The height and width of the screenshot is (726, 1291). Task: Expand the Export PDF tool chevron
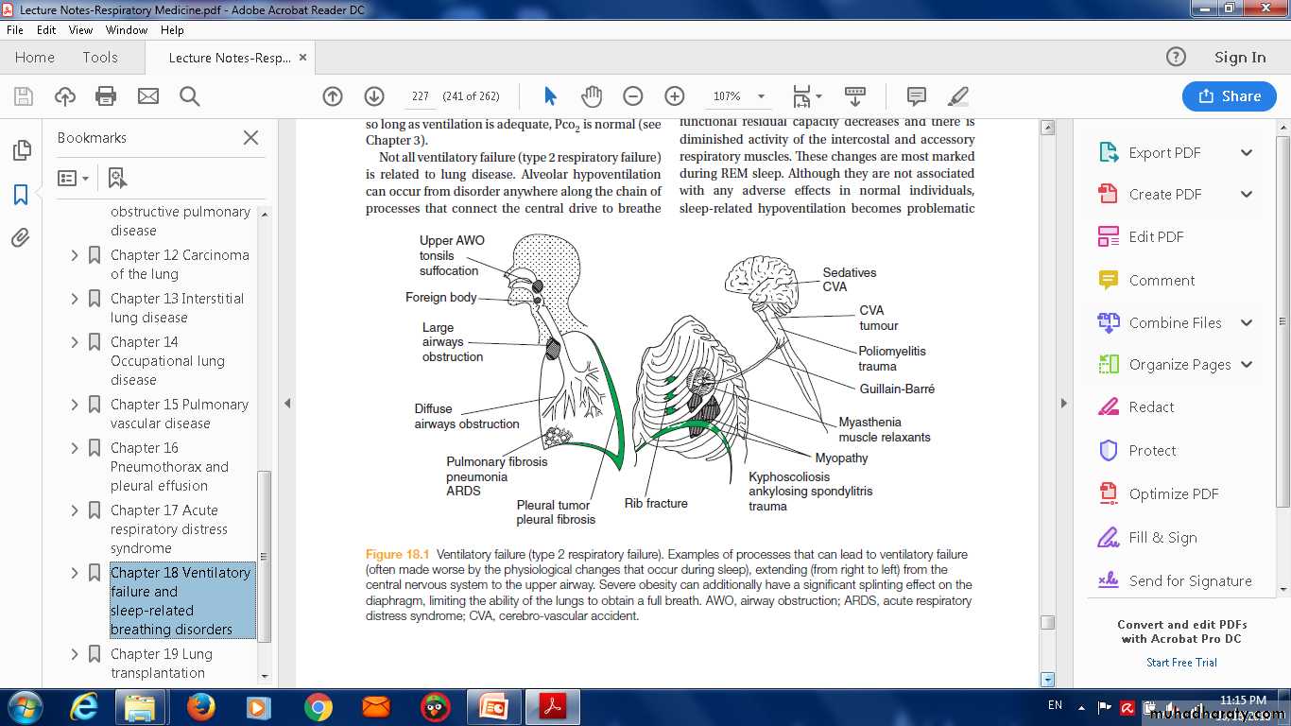coord(1247,153)
